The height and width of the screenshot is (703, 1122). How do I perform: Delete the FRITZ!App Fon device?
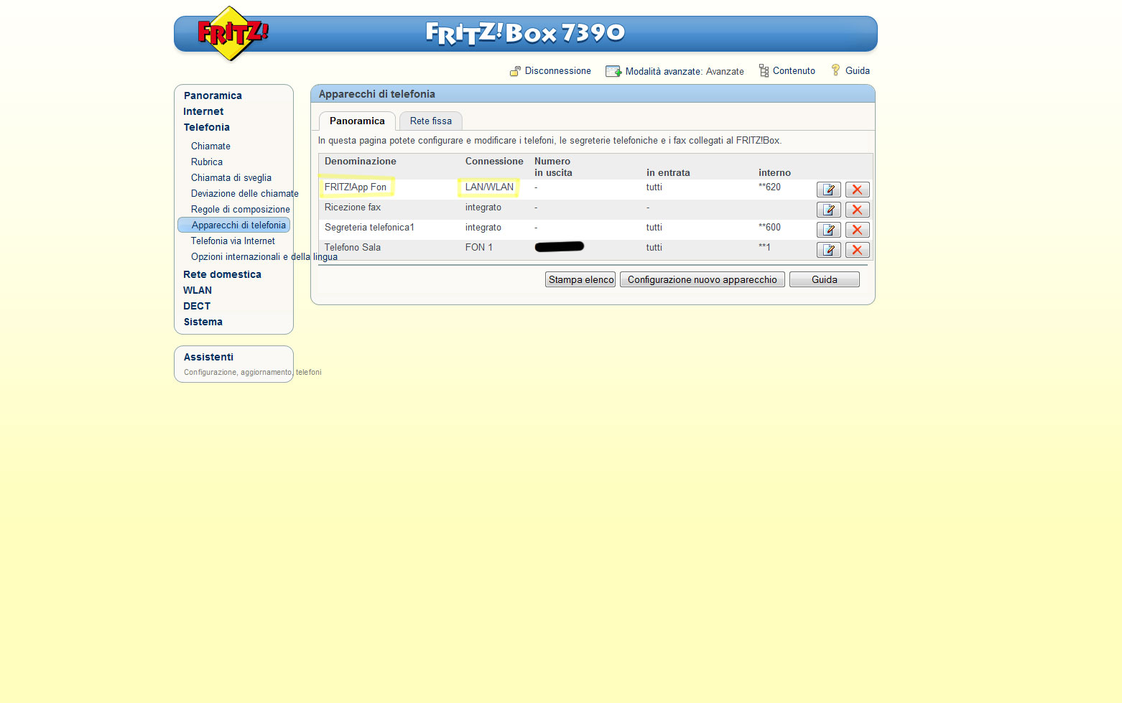pyautogui.click(x=857, y=190)
